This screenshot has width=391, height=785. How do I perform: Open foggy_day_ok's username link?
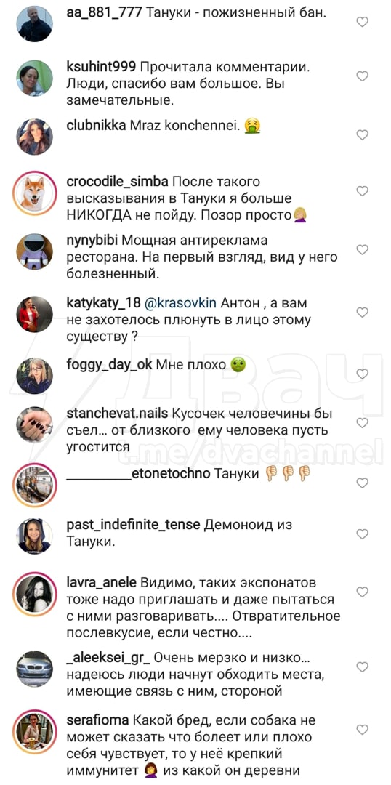tap(110, 364)
